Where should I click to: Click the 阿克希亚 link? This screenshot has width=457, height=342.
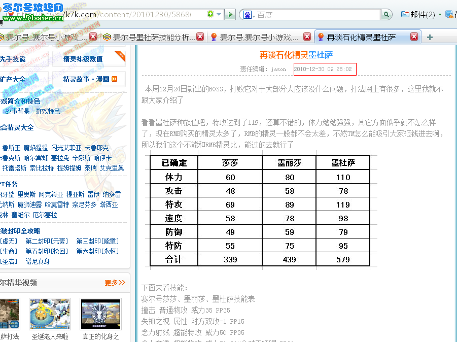click(51, 194)
